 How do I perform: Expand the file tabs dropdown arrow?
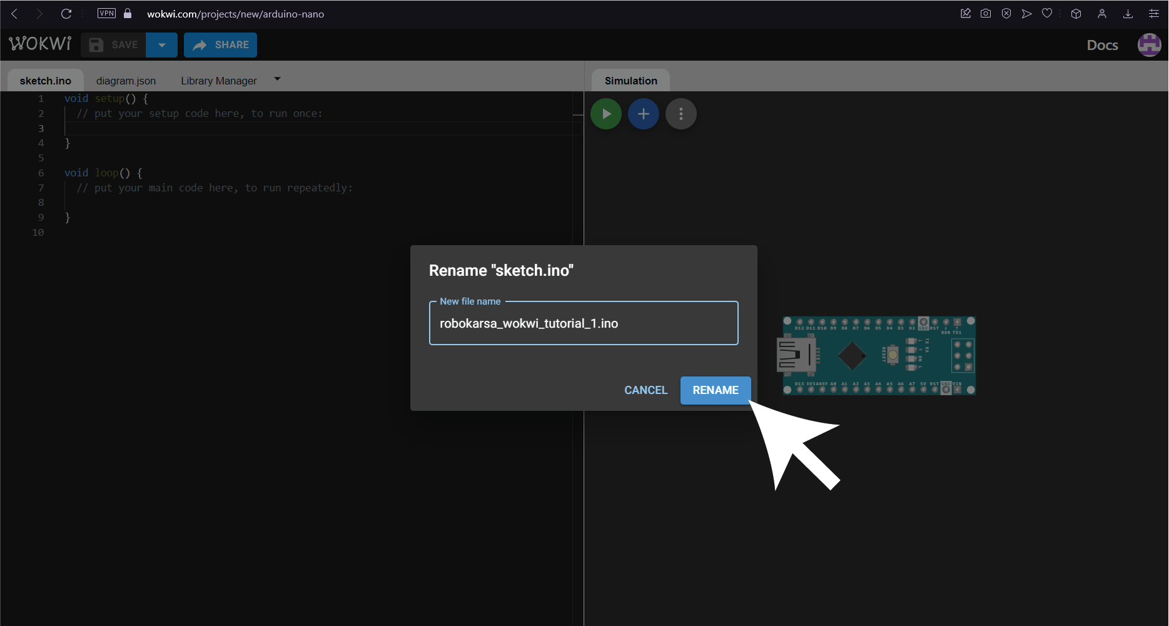[x=277, y=79]
